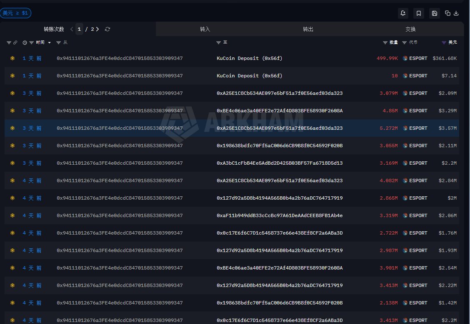Switch to the 转出 tab
Screen dimensions: 470x324
click(308, 29)
